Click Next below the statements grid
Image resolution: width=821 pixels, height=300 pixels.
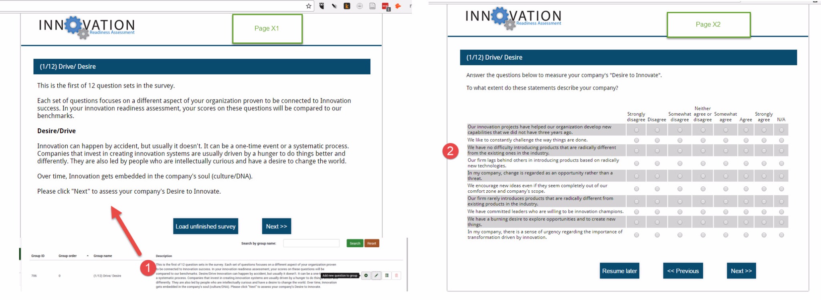[741, 271]
